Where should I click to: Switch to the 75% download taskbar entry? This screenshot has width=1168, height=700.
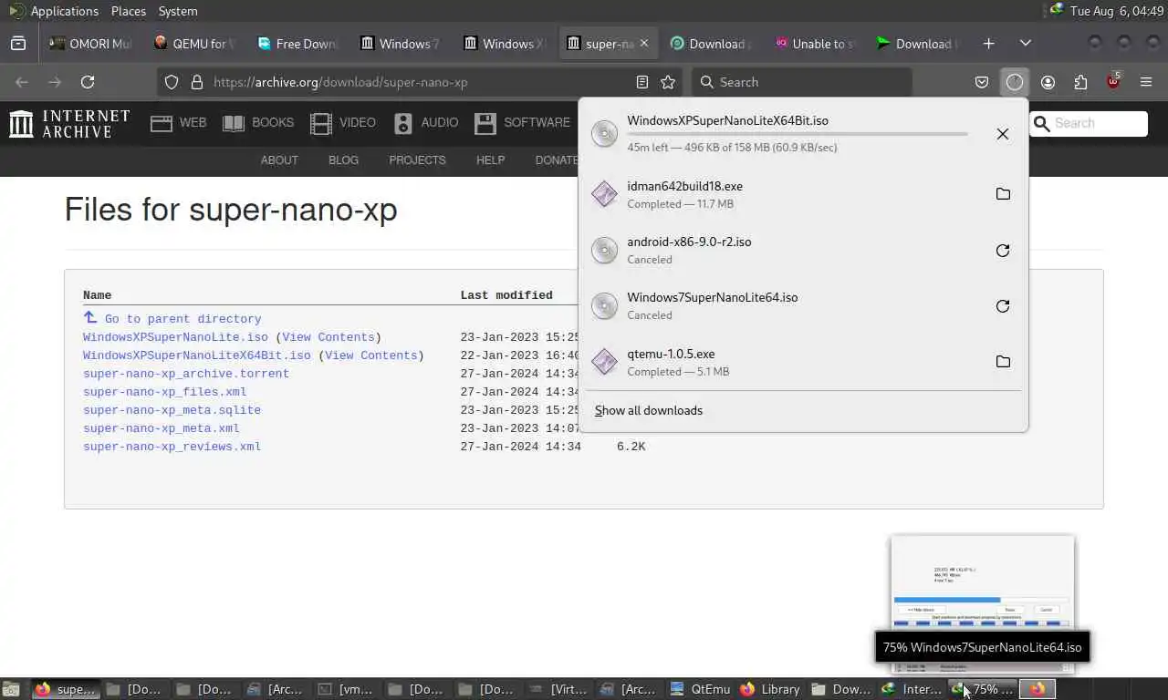click(x=983, y=689)
